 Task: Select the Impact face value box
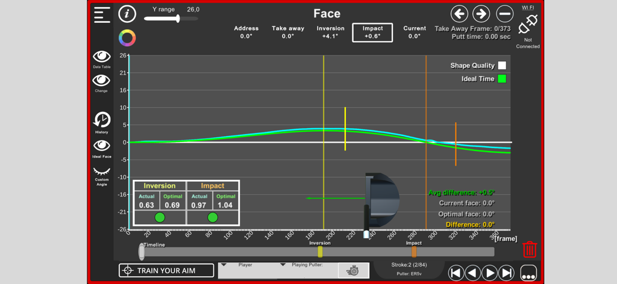coord(372,32)
